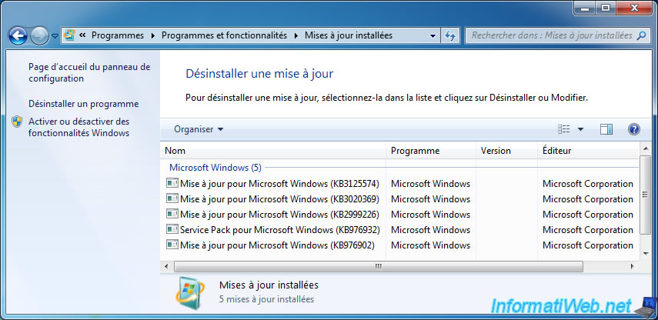The height and width of the screenshot is (320, 658).
Task: Sort by the Éditeur column header
Action: 588,151
